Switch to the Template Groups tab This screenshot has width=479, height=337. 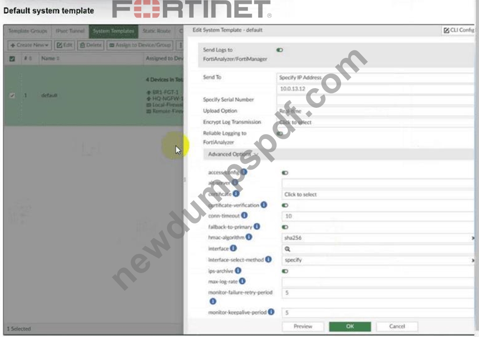click(x=28, y=31)
